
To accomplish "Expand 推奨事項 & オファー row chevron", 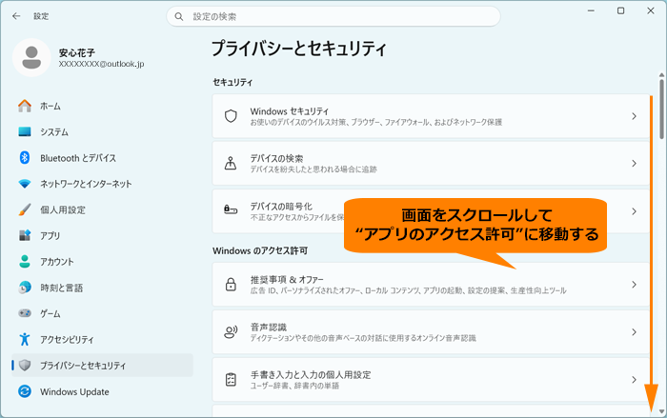I will pyautogui.click(x=634, y=285).
